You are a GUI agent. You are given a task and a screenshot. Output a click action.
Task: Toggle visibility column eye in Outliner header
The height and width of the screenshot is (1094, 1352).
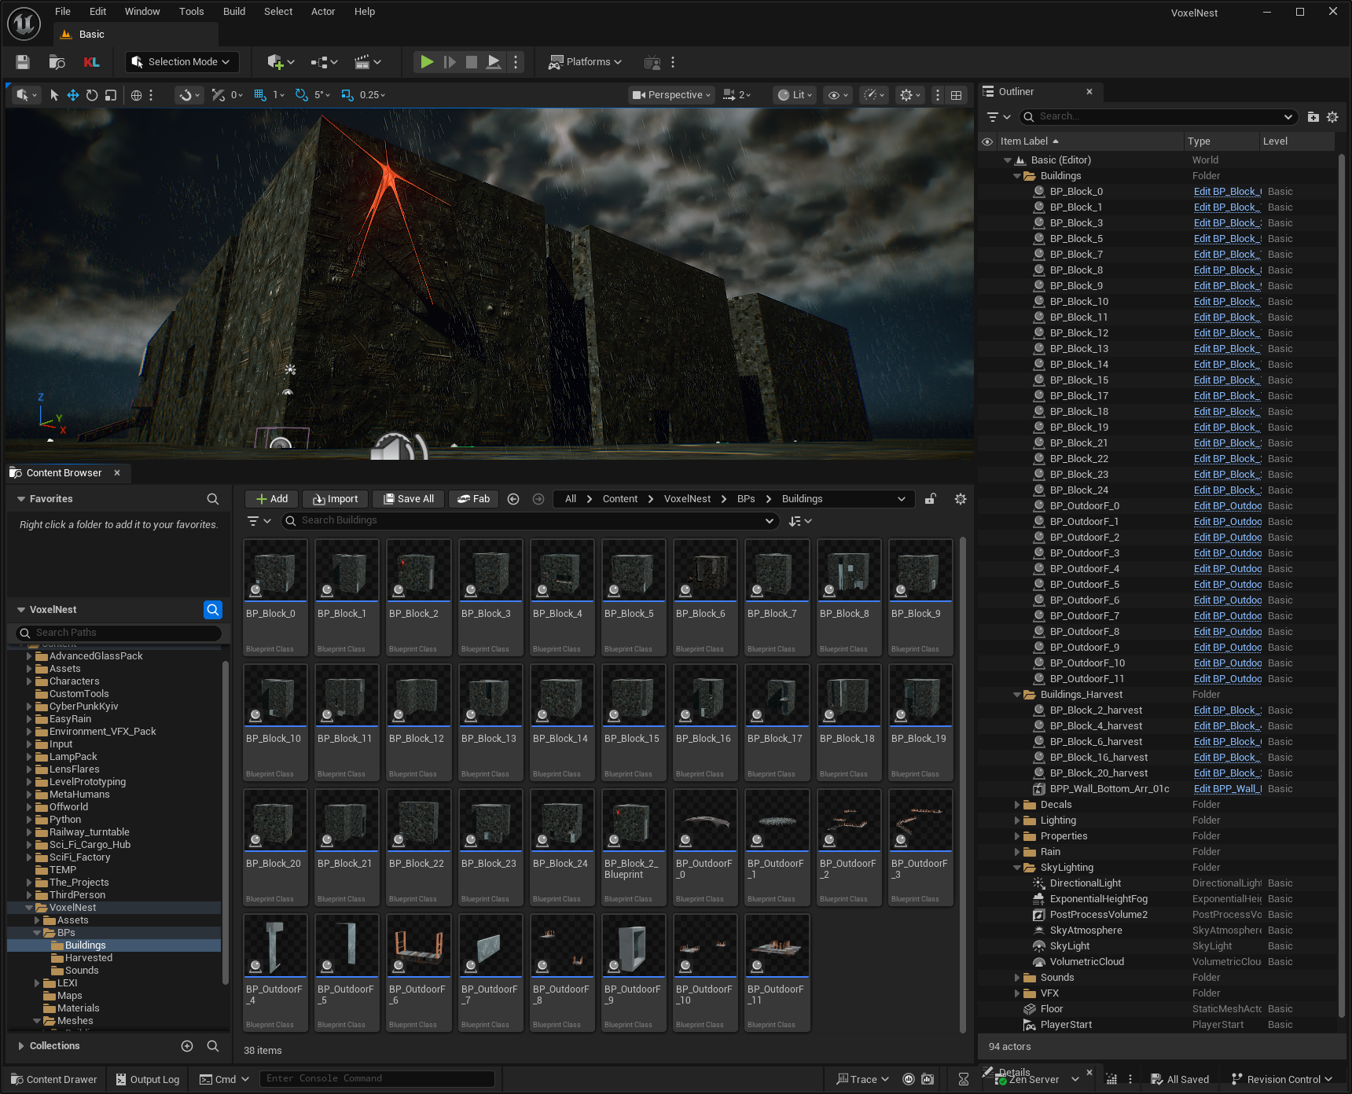pyautogui.click(x=987, y=141)
